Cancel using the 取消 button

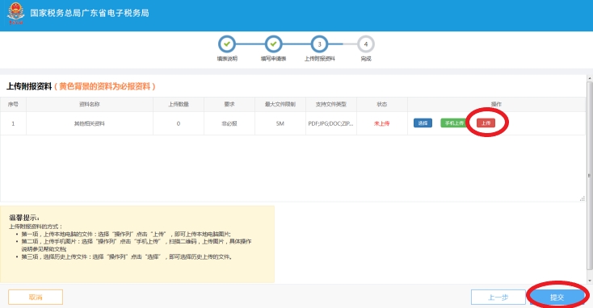[36, 297]
